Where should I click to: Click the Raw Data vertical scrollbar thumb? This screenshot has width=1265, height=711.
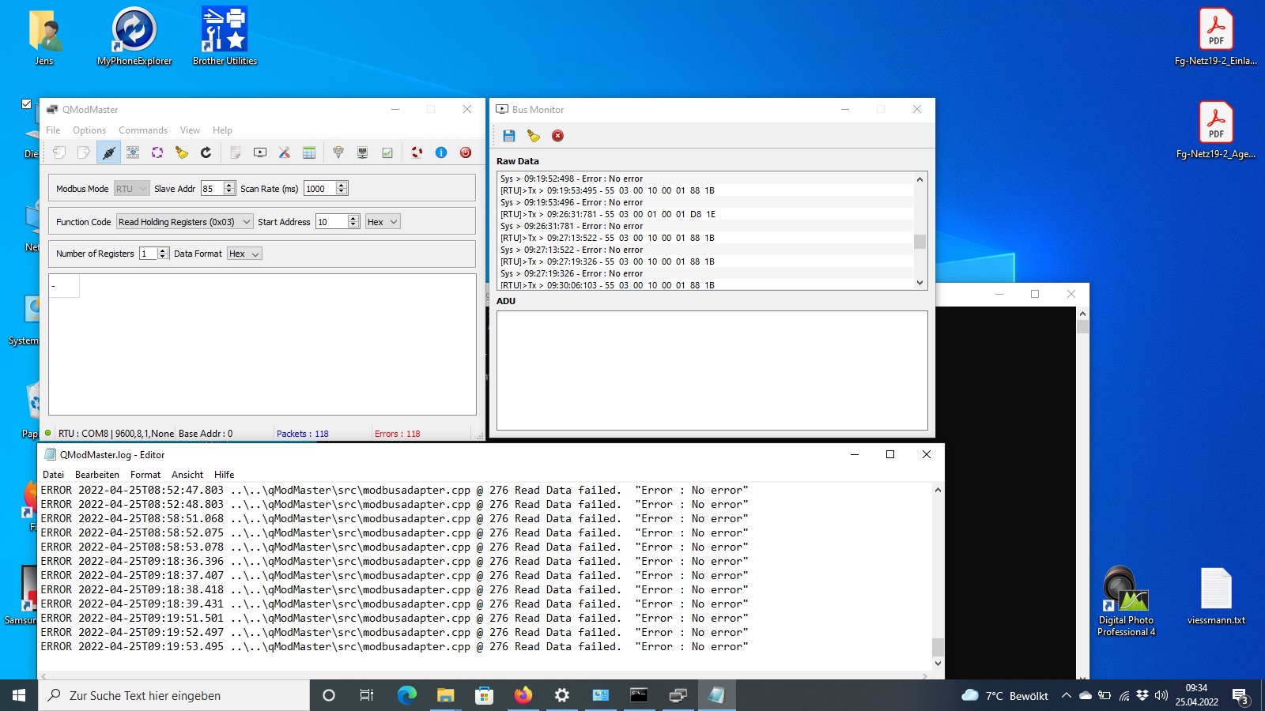click(x=919, y=242)
